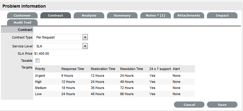Viewport: 243px width, 111px height.
Task: Click the Priority column header
Action: click(x=40, y=69)
